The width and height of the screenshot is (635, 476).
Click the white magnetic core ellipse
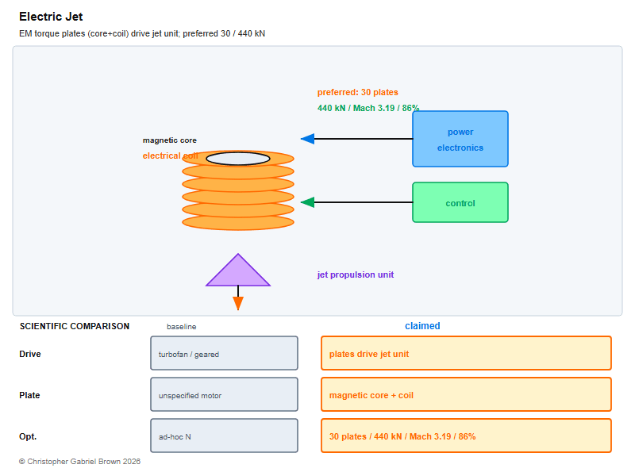coord(238,159)
